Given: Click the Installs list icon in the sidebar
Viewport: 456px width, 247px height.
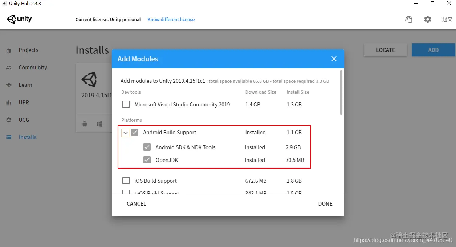Looking at the screenshot, I should pos(9,137).
